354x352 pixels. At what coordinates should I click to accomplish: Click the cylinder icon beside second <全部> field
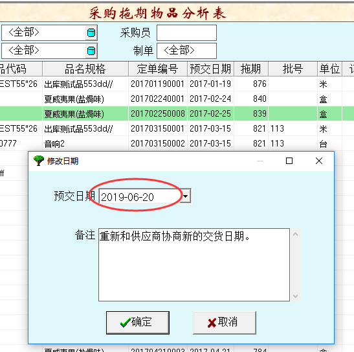point(91,51)
